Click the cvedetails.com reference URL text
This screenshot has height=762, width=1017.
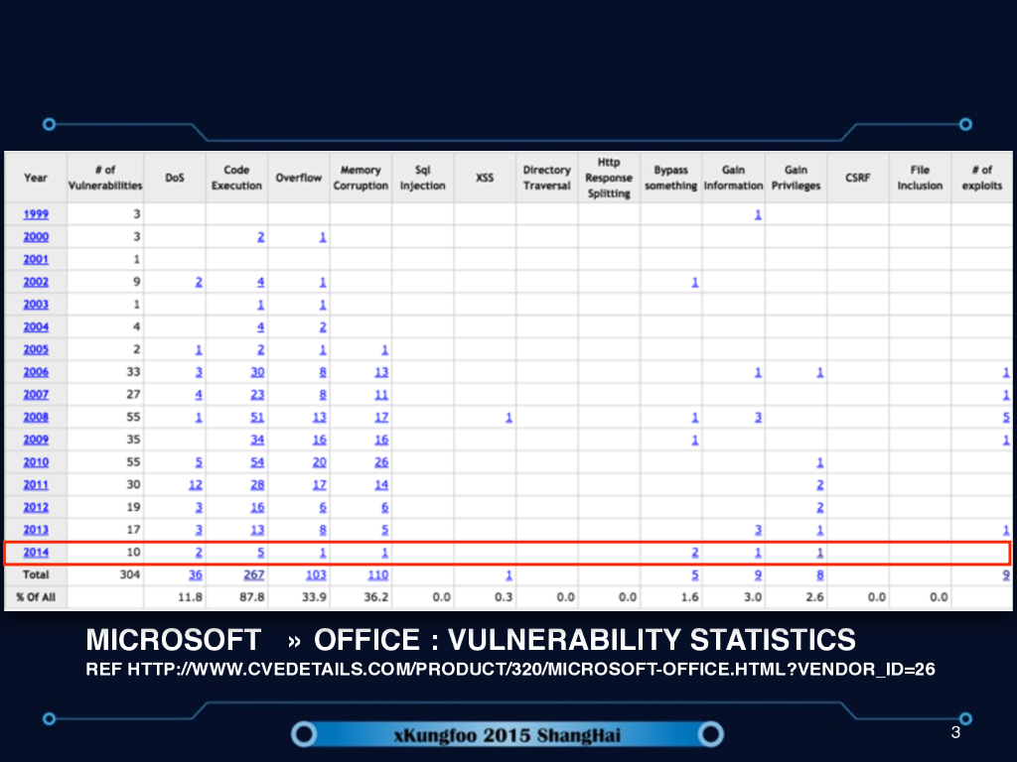pyautogui.click(x=510, y=670)
